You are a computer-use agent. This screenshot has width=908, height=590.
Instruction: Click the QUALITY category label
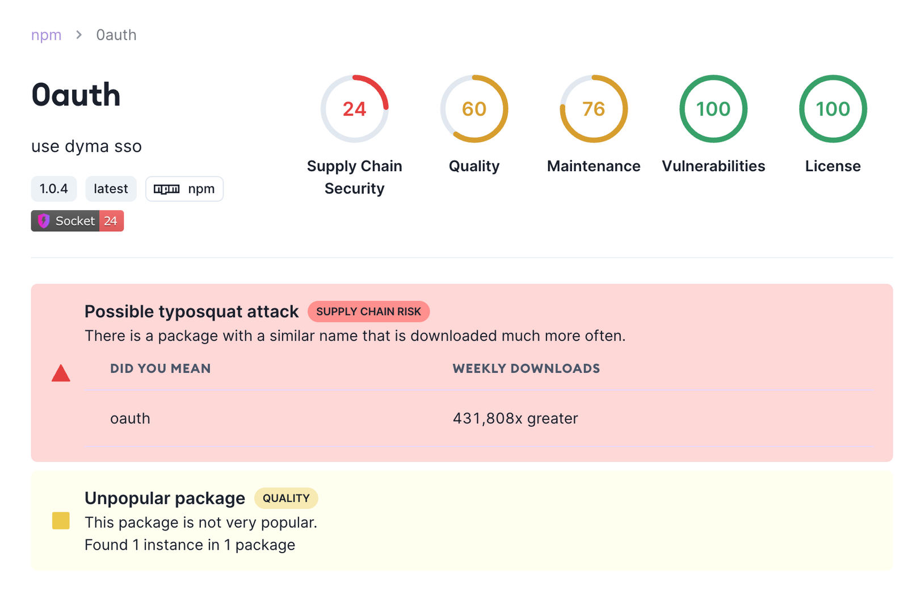(x=286, y=498)
